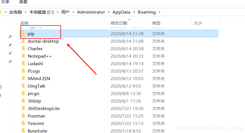Expand the chevron after Roaming breadcrumb

tap(160, 12)
